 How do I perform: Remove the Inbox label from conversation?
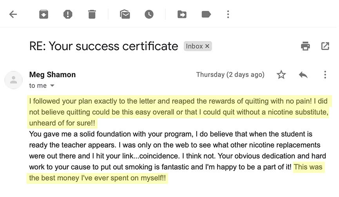click(x=207, y=46)
